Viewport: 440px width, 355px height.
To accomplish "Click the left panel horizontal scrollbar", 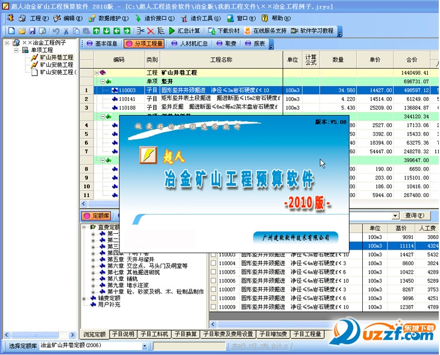I will tap(40, 335).
